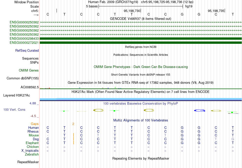This screenshot has height=168, width=242.
Task: Click the Elephant species label
Action: click(32, 143)
